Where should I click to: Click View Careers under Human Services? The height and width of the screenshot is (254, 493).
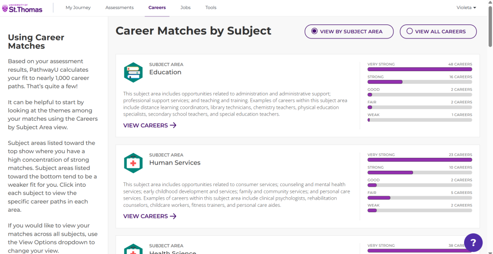click(150, 216)
